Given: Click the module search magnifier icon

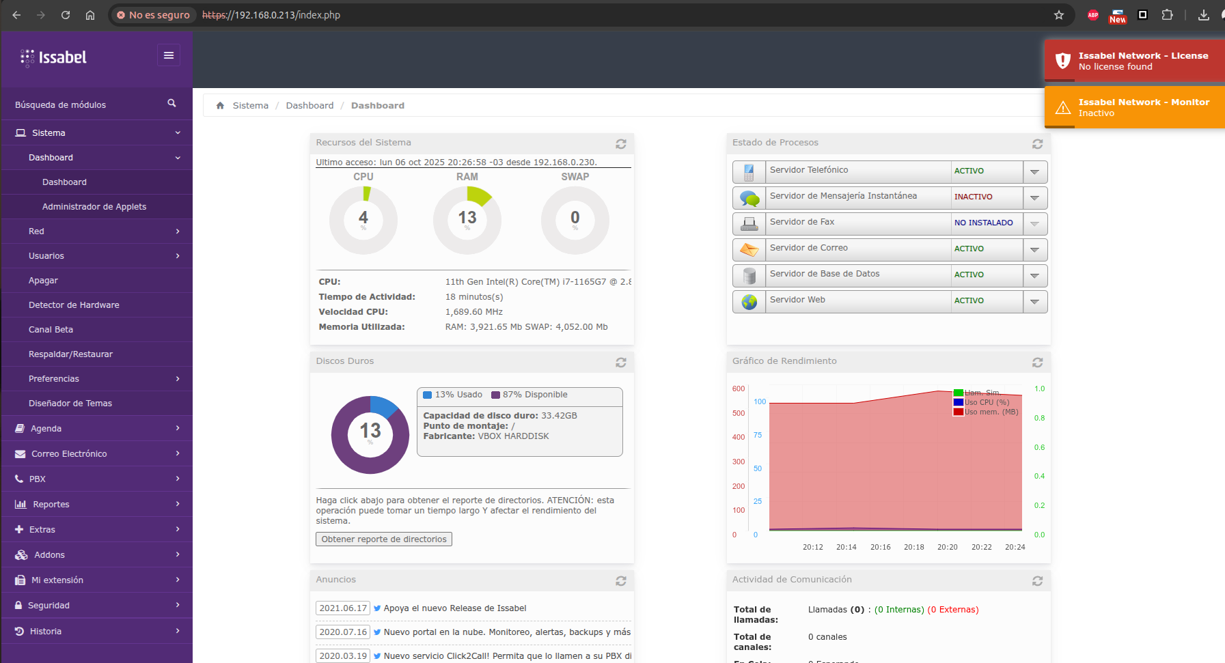Looking at the screenshot, I should 171,103.
